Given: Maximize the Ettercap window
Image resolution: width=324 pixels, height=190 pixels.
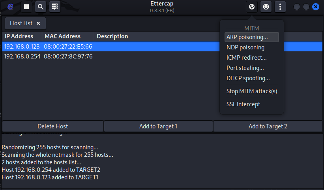Looking at the screenshot, I should 306,7.
